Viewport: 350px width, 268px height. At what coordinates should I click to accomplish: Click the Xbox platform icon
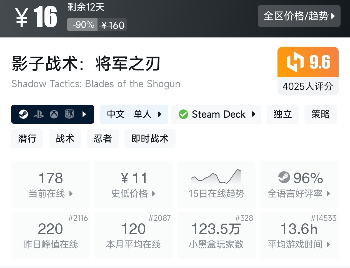(x=54, y=114)
